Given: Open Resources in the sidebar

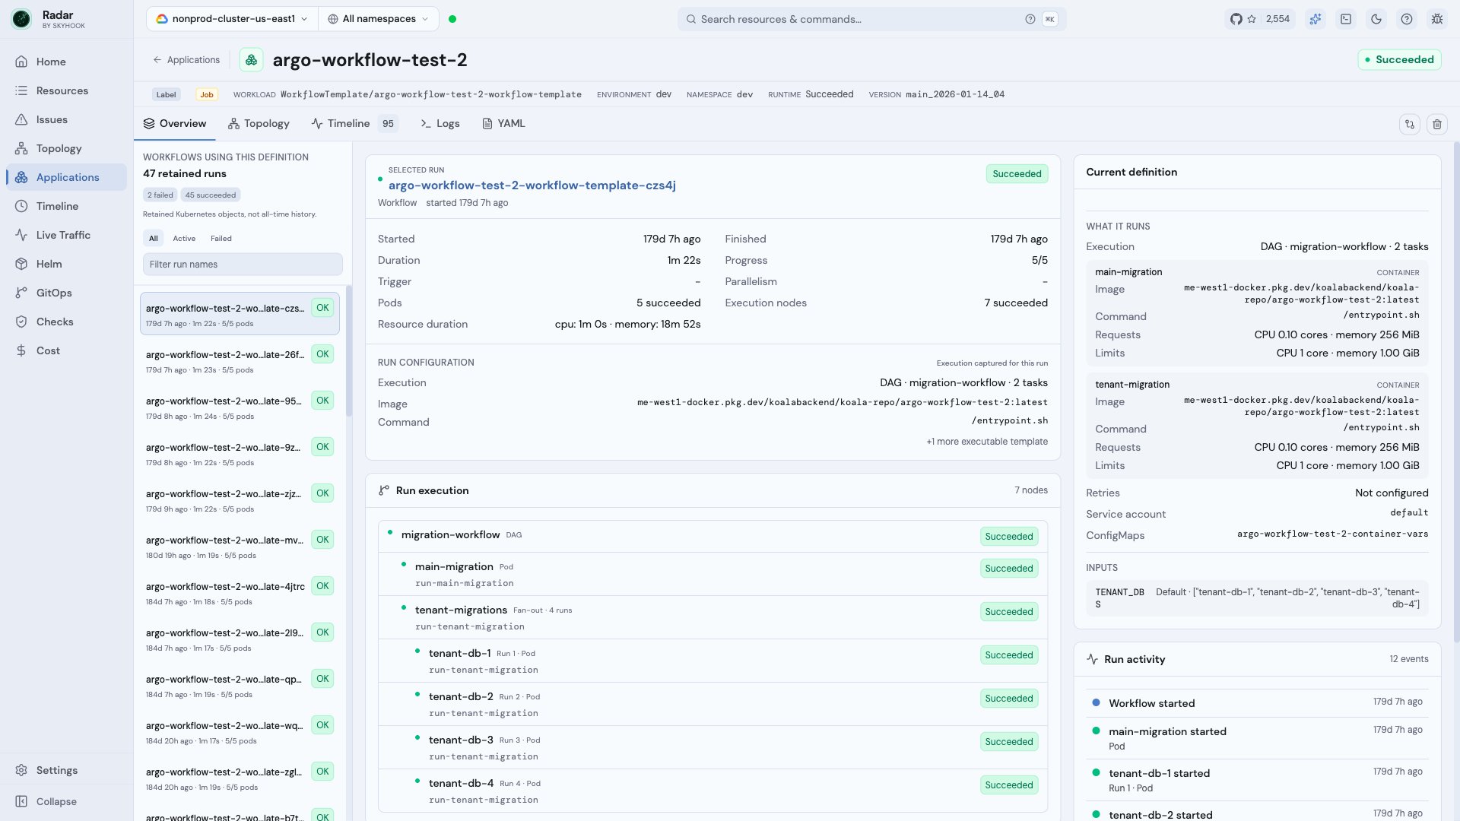Looking at the screenshot, I should coord(66,90).
